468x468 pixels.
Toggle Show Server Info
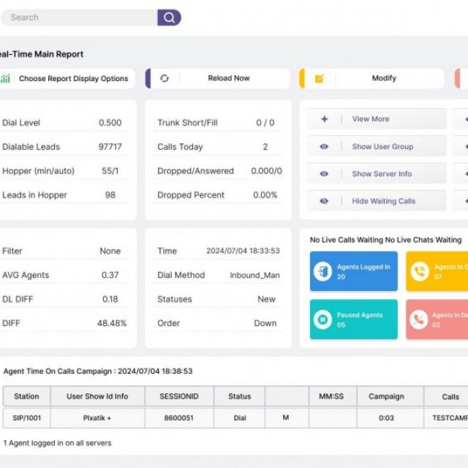coord(377,173)
